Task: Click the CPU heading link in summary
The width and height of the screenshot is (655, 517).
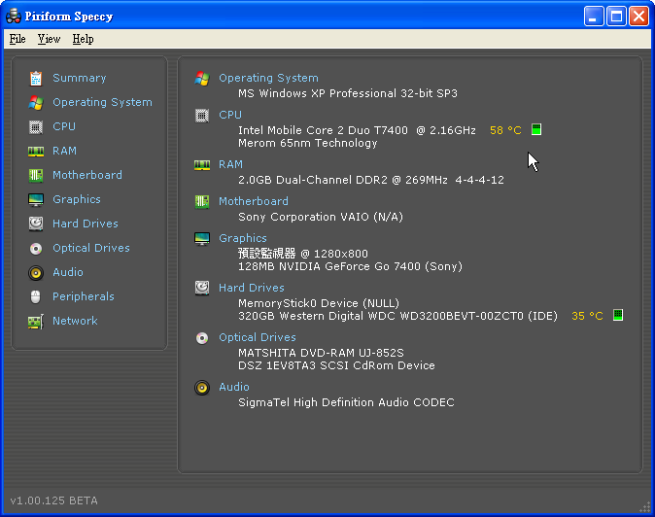Action: [230, 115]
